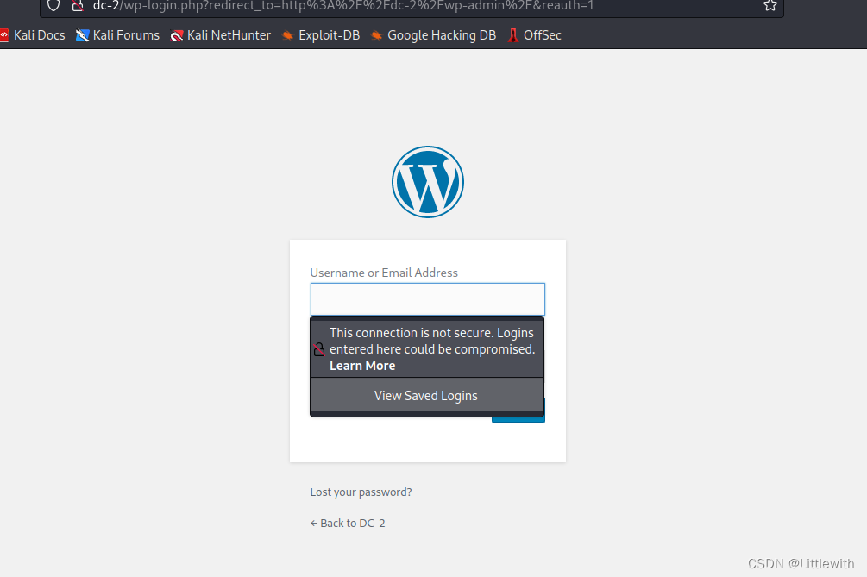This screenshot has height=577, width=867.
Task: Click the browser address bar
Action: point(388,7)
